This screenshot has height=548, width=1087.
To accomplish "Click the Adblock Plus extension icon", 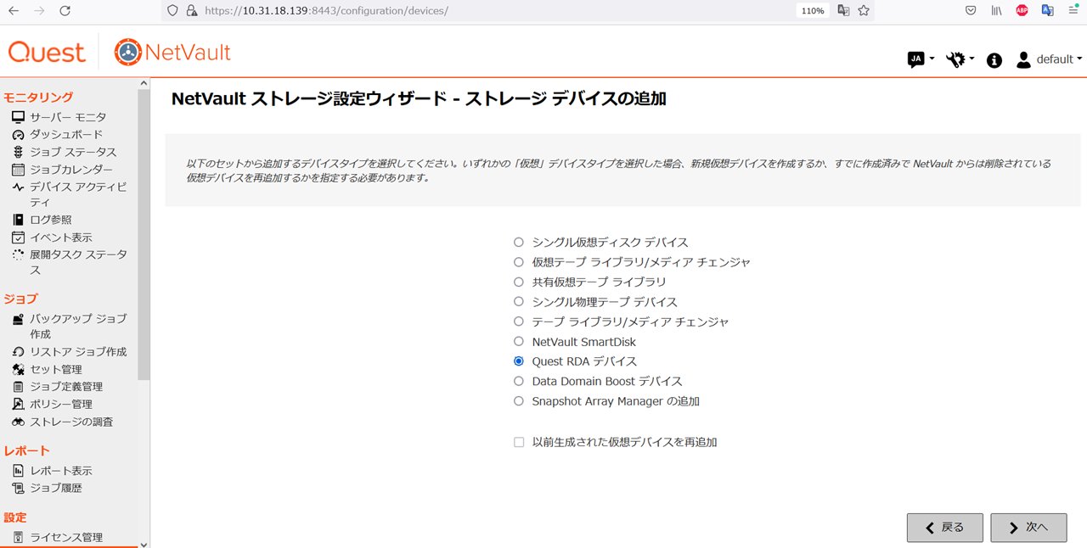I will coord(1022,11).
